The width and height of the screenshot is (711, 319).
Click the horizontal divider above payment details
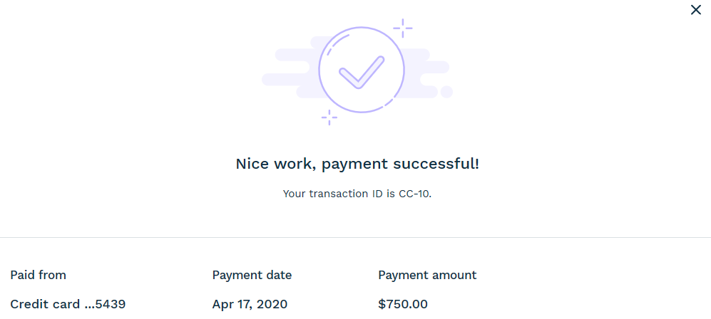[355, 237]
